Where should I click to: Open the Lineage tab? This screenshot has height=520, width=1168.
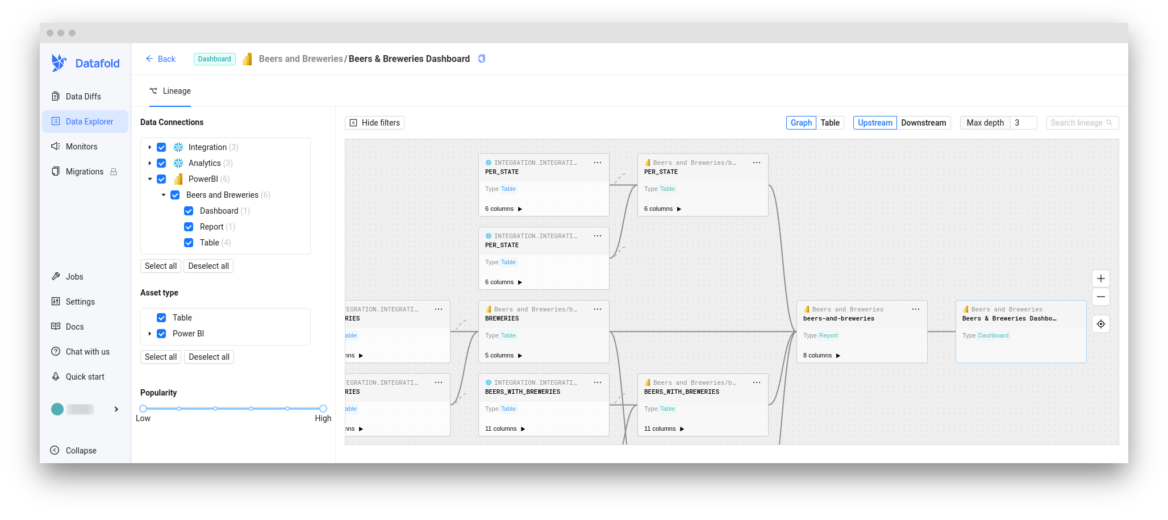170,91
